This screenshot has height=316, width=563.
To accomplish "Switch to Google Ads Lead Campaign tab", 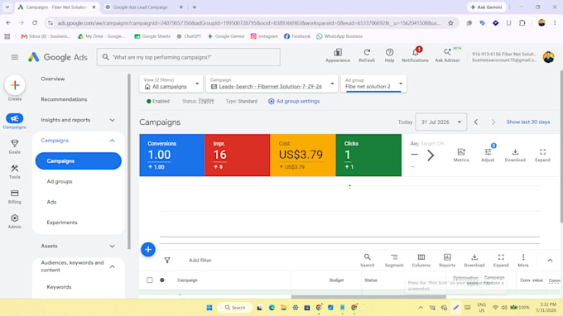I will 143,7.
